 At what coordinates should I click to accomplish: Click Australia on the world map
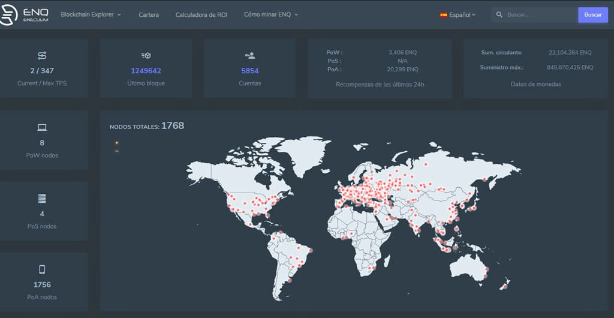tap(468, 267)
